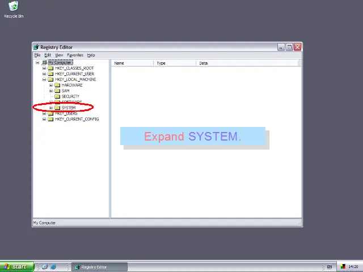Select the HKEY_CURRENT_CONFIG label
Image resolution: width=363 pixels, height=272 pixels.
point(77,119)
